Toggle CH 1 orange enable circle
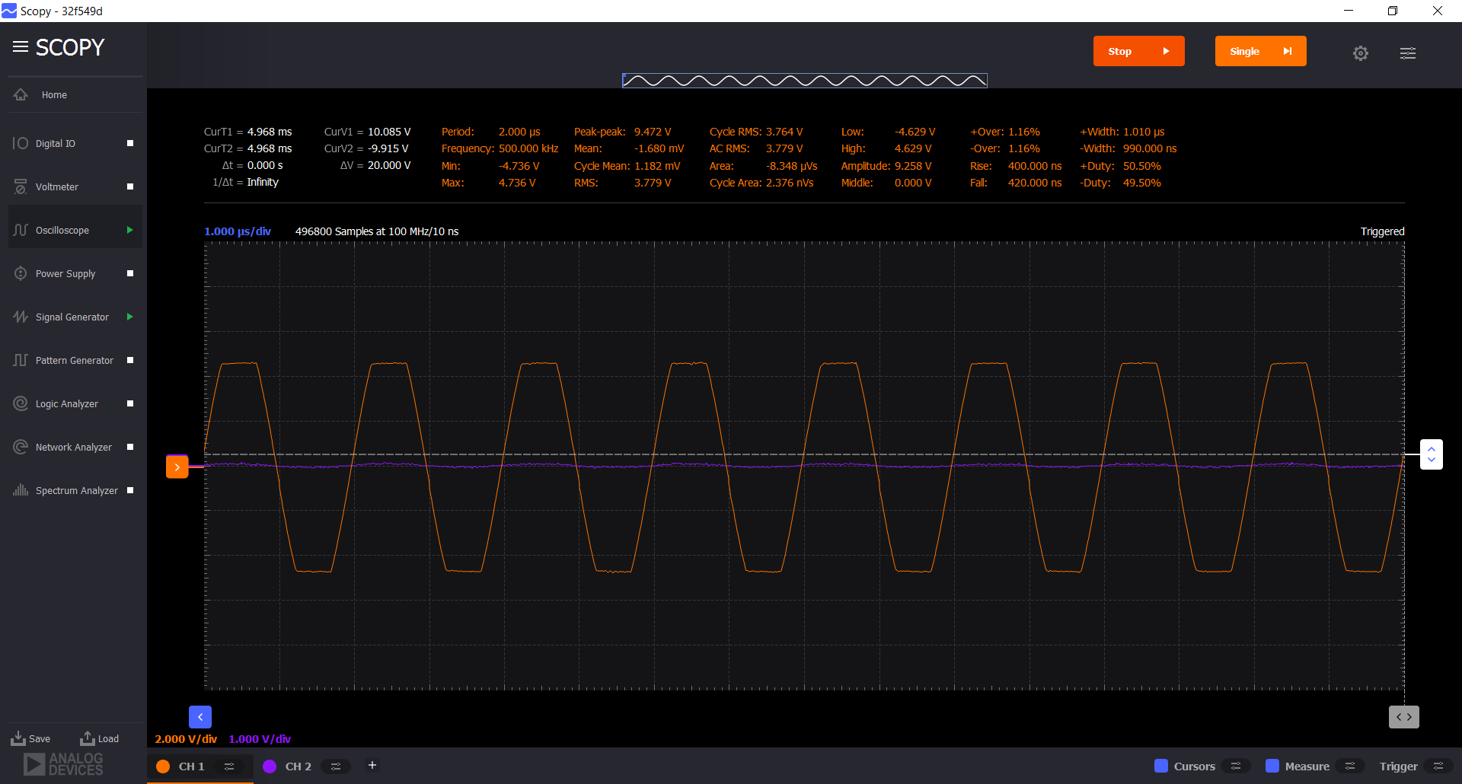1462x784 pixels. pos(163,766)
